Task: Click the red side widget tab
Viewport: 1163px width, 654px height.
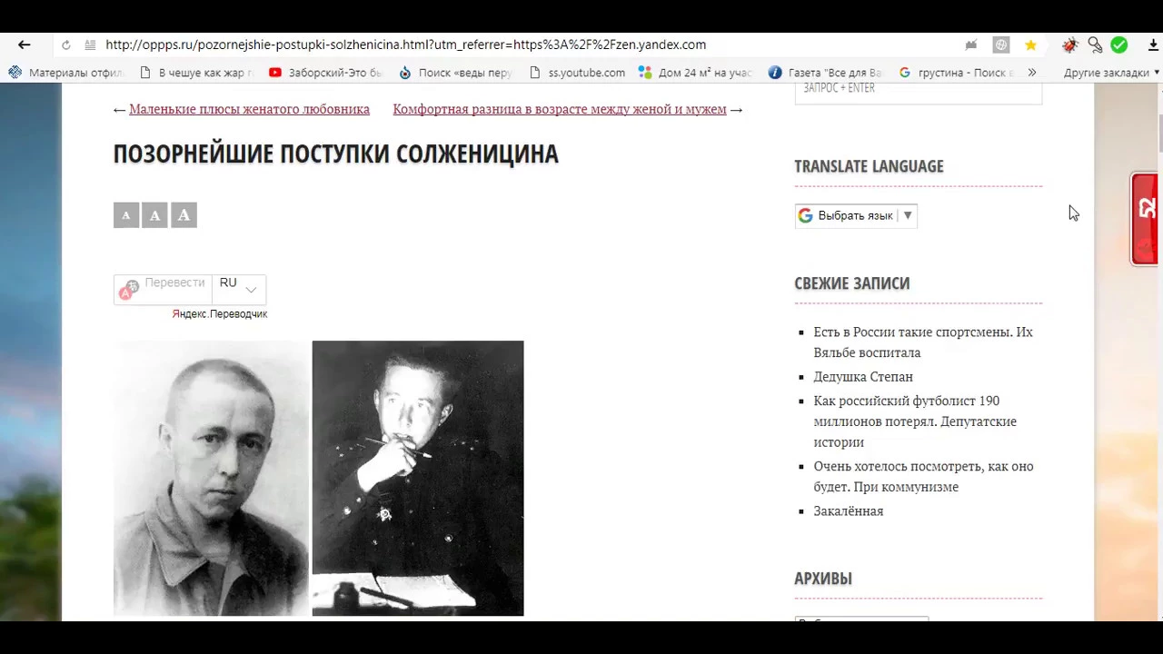Action: point(1146,219)
